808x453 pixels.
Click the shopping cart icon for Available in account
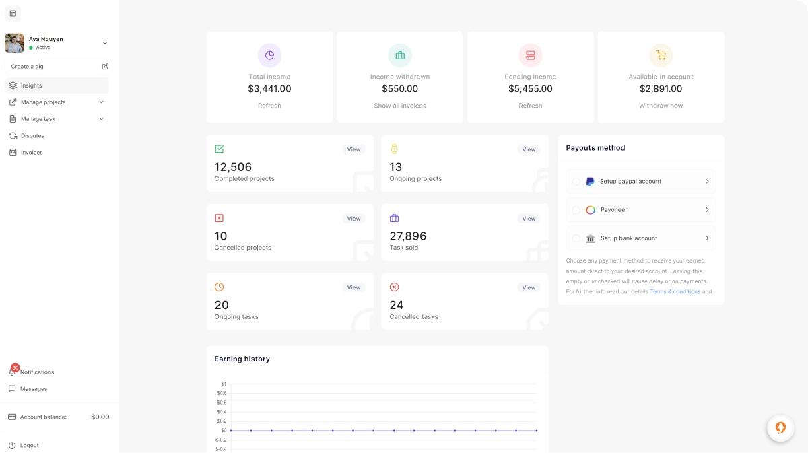[661, 55]
